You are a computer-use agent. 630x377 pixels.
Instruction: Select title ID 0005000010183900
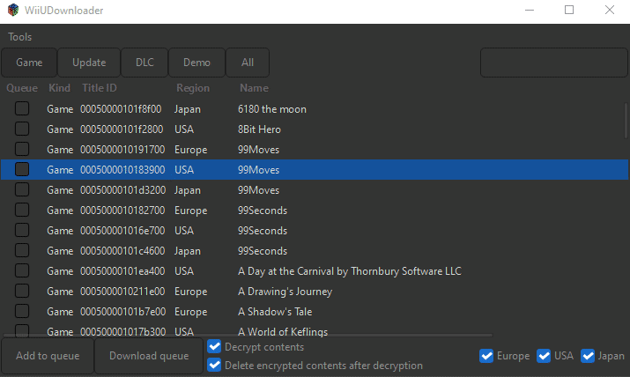click(122, 170)
